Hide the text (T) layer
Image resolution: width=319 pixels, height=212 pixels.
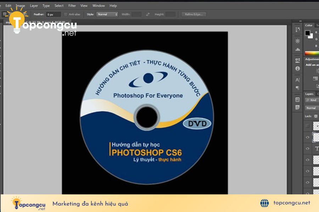(x=307, y=148)
